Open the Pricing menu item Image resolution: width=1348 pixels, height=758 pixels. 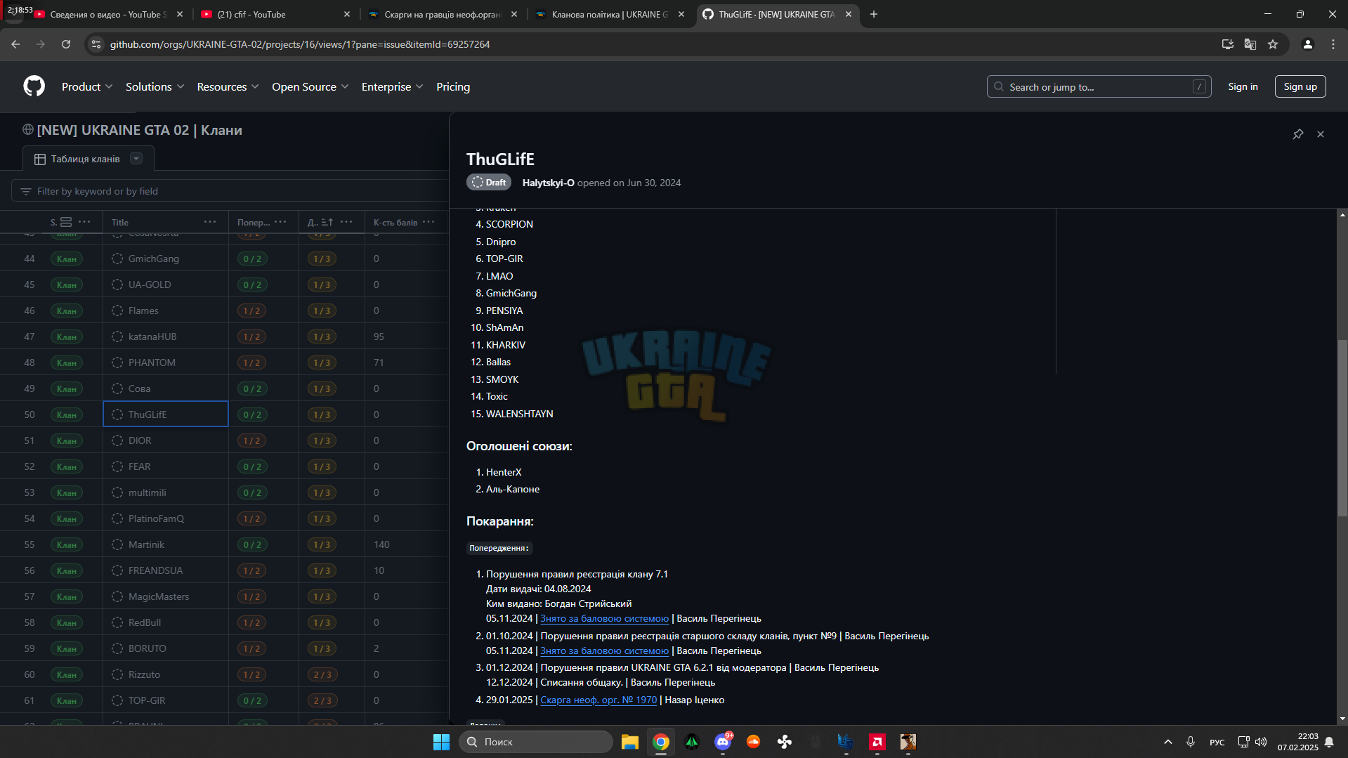tap(453, 86)
